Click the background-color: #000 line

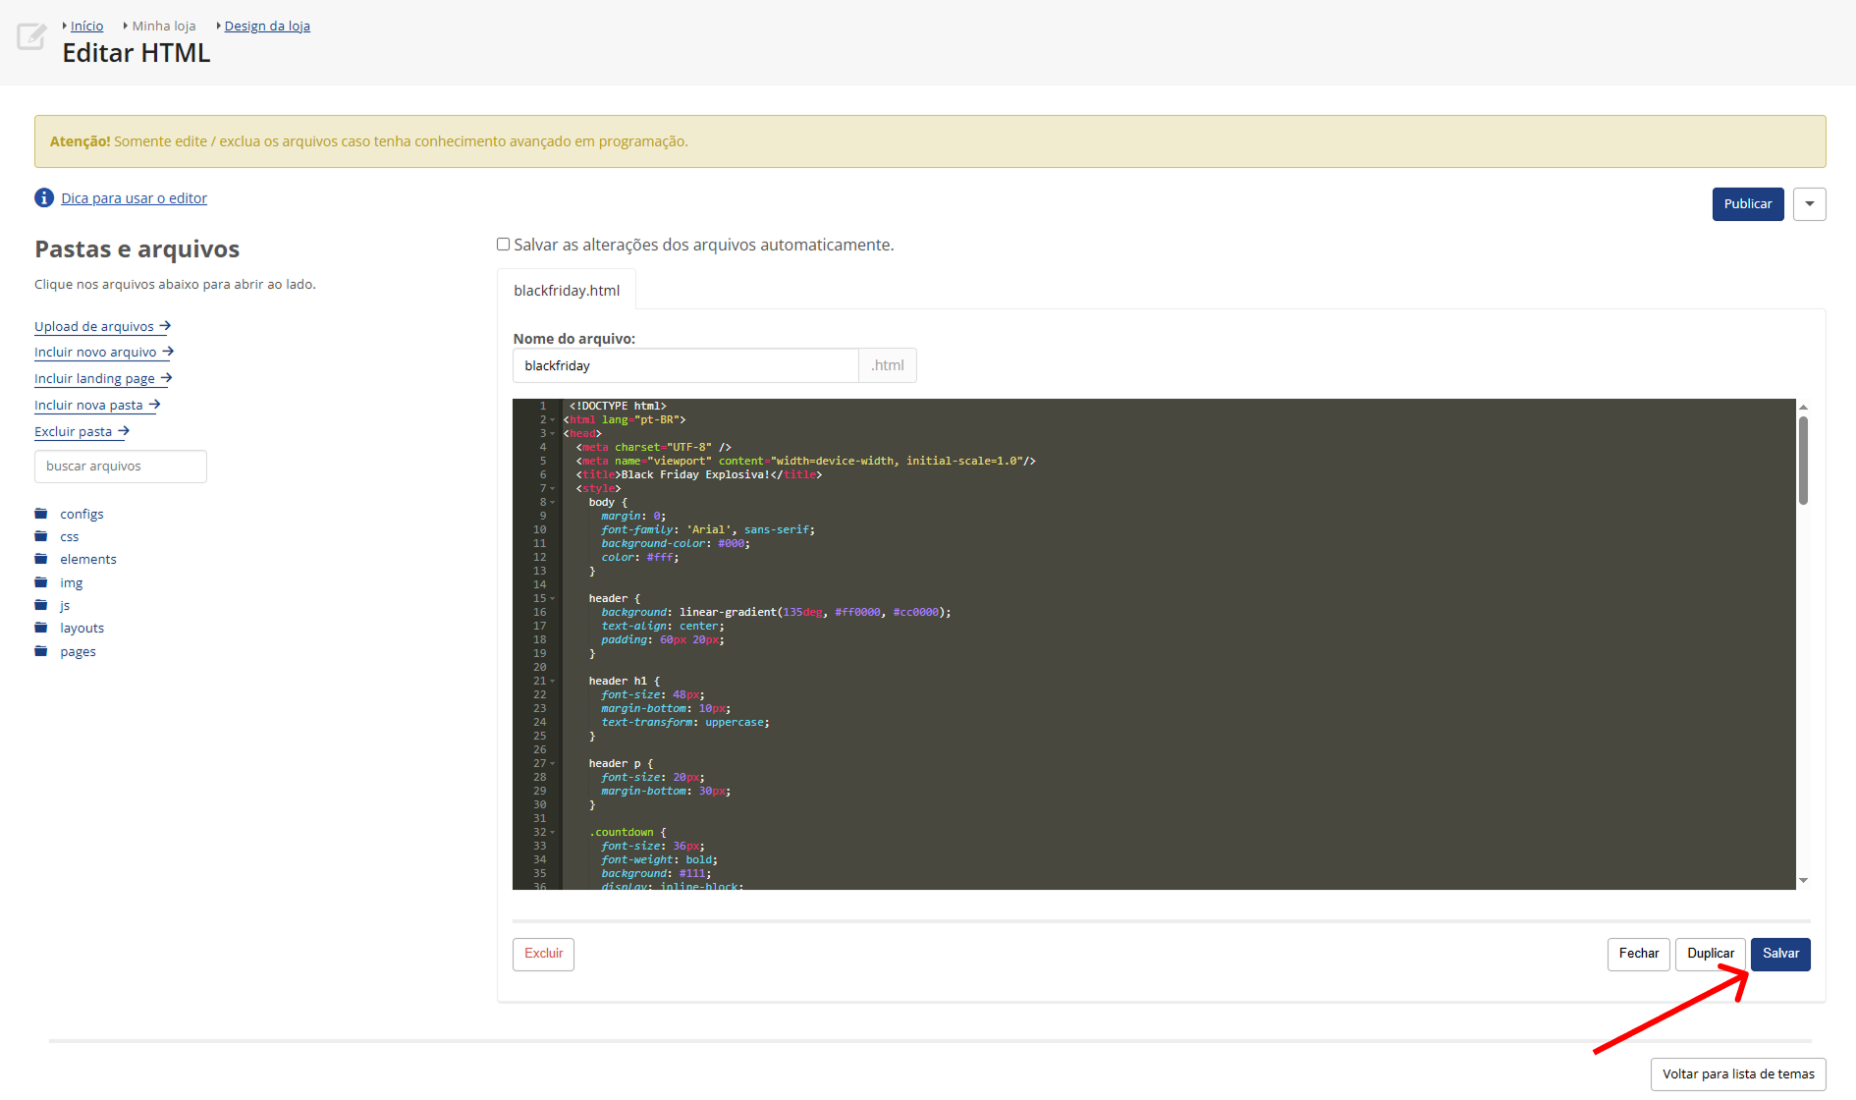pyautogui.click(x=676, y=544)
